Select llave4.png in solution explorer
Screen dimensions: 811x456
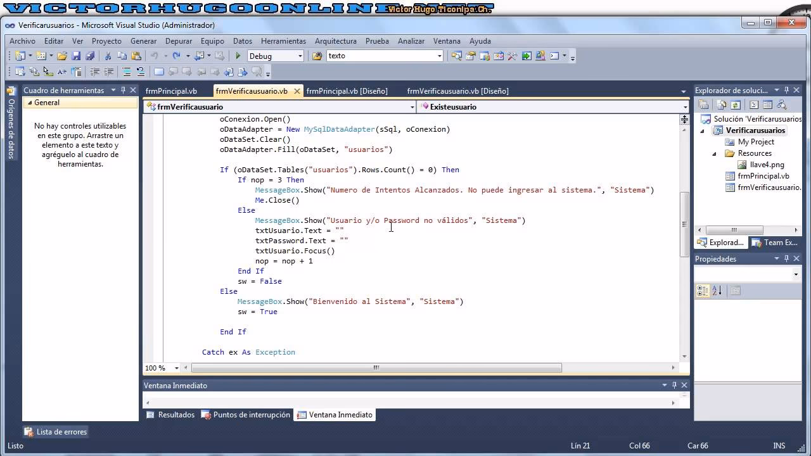[767, 165]
